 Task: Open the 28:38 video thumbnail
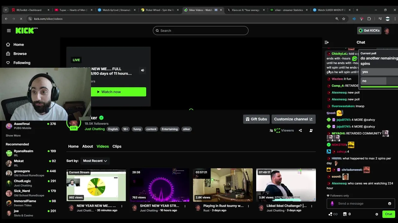[160, 185]
